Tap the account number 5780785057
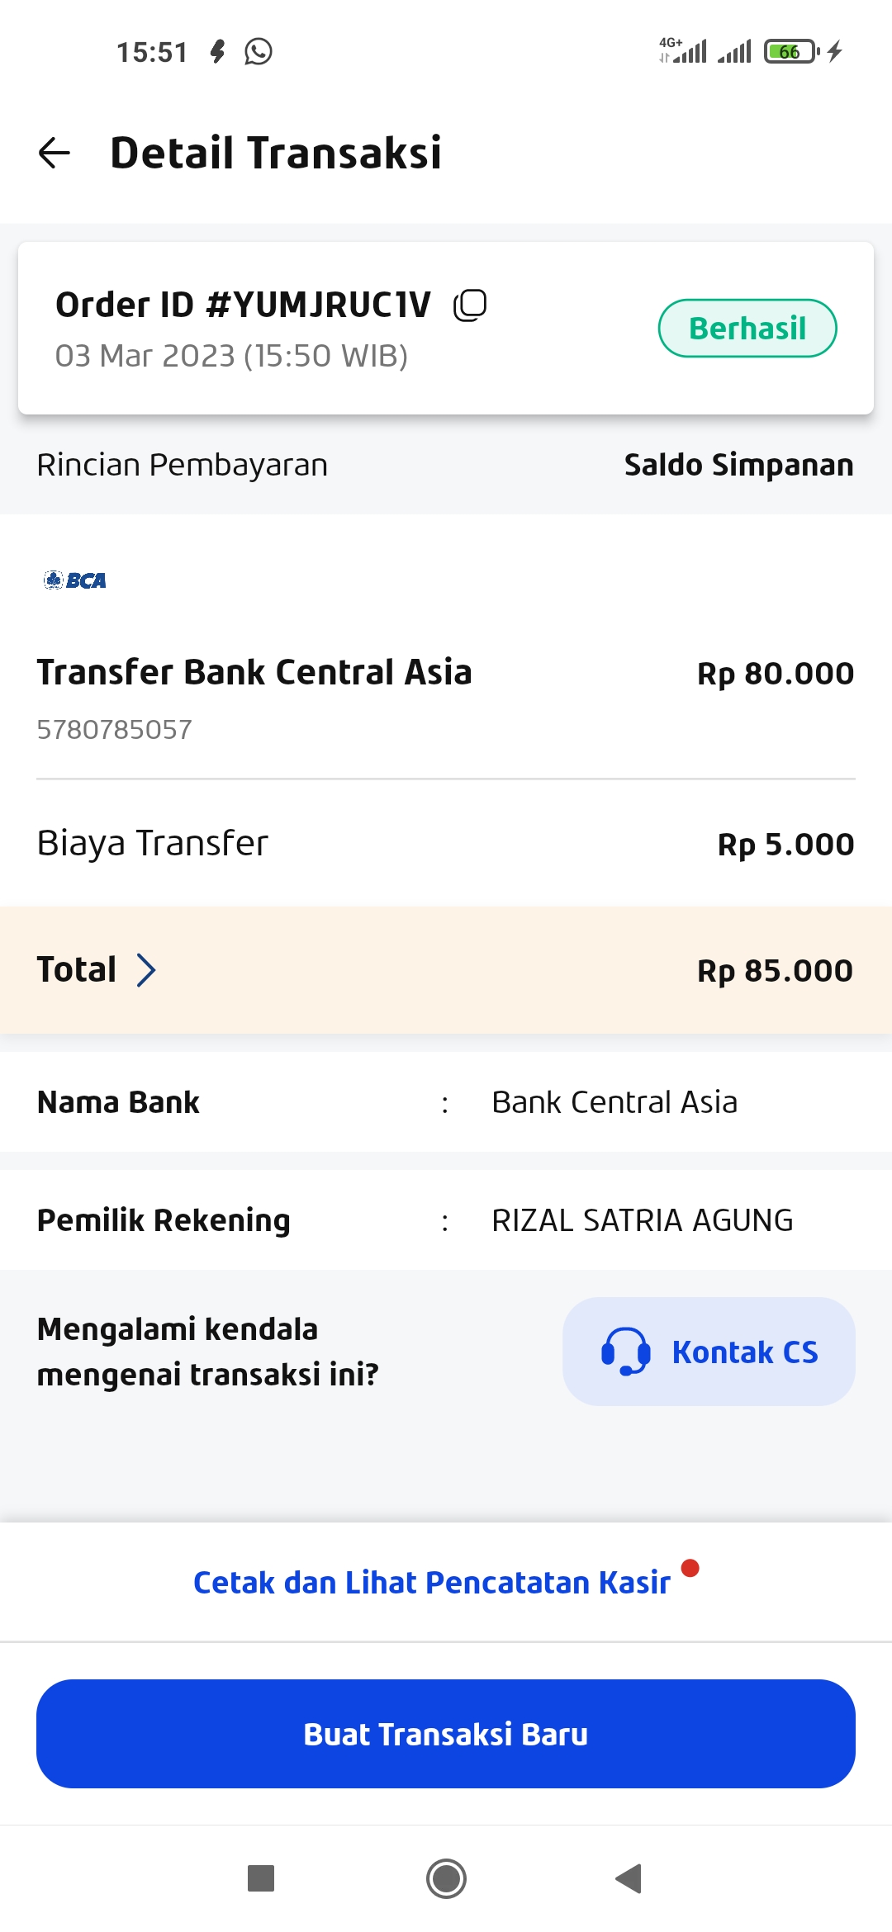 coord(114,730)
